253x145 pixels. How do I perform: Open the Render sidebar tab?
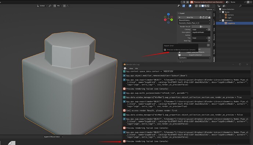pyautogui.click(x=214, y=51)
